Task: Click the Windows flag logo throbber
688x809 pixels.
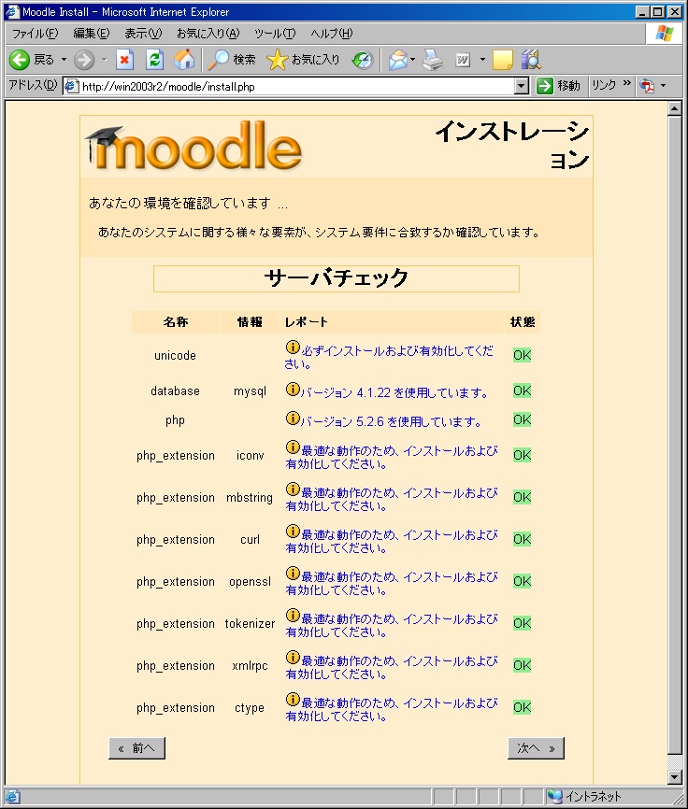Action: [665, 34]
